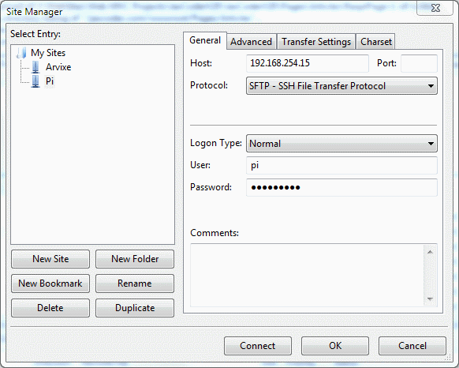Click the Password field

[341, 187]
